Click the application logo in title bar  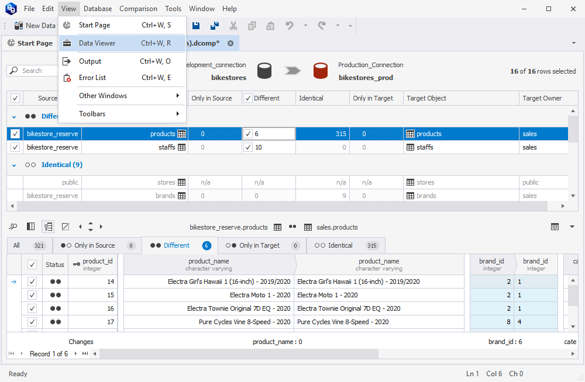click(x=11, y=9)
